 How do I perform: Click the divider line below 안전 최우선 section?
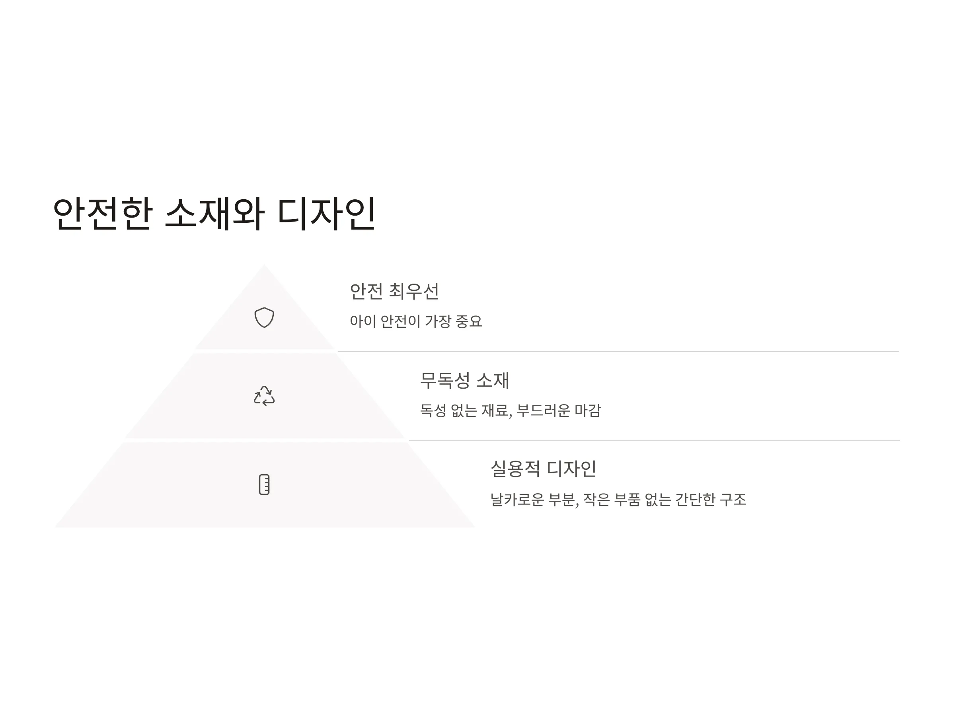coord(618,352)
